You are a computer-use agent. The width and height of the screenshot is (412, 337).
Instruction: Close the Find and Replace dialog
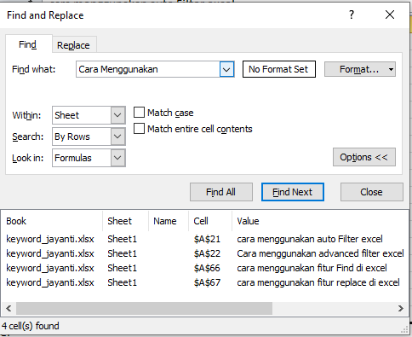coord(390,15)
